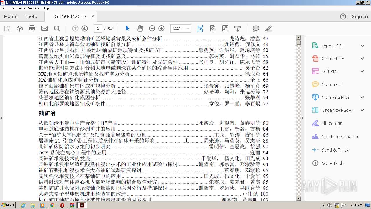The image size is (371, 209).
Task: Click the taskbar clock showing 2:38 AM
Action: tap(356, 205)
